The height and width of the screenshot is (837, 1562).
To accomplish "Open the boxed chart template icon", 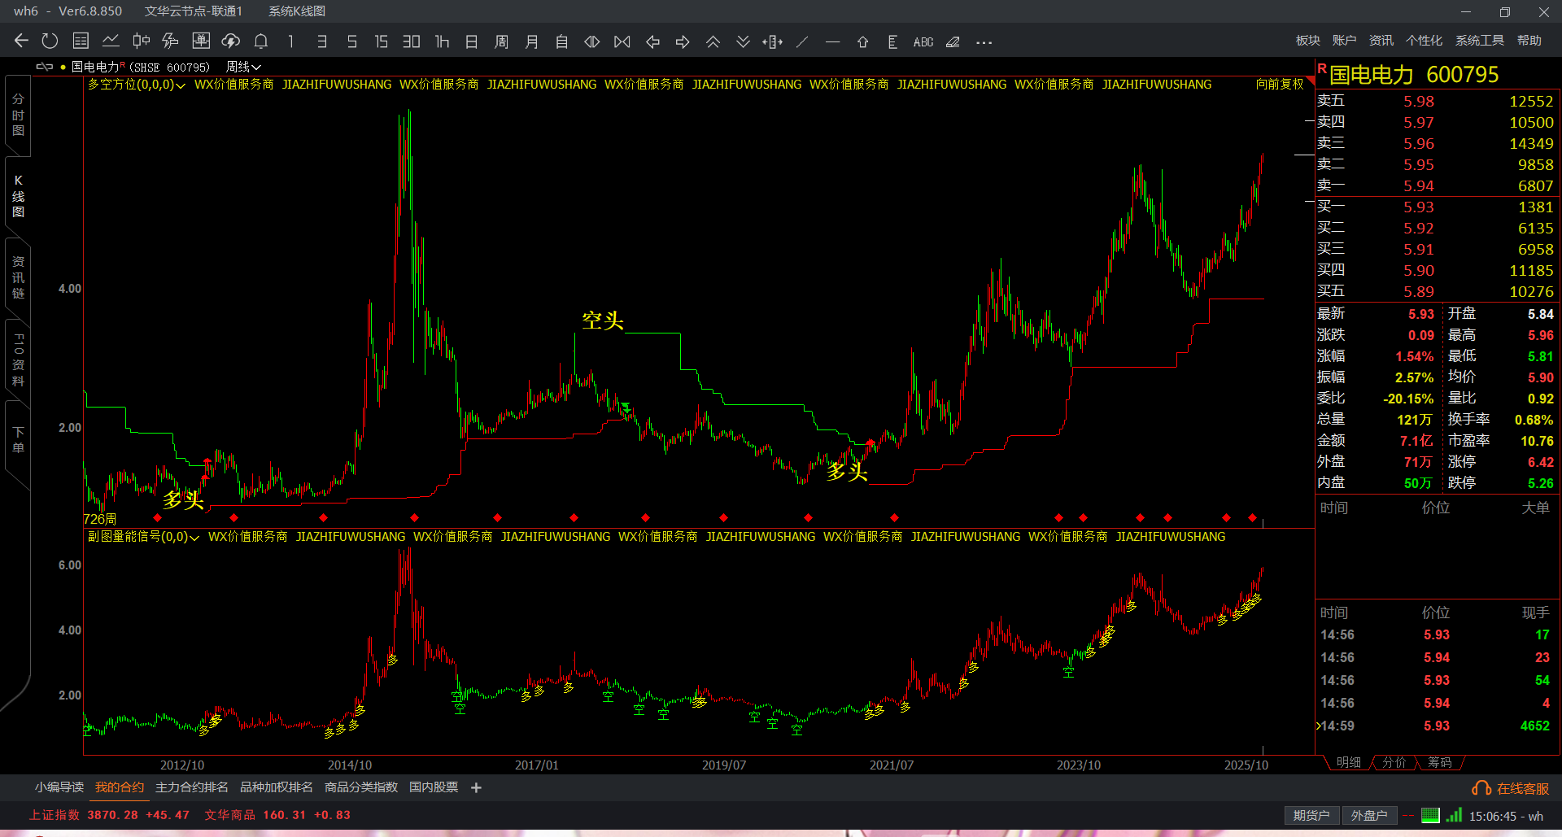I will 201,41.
